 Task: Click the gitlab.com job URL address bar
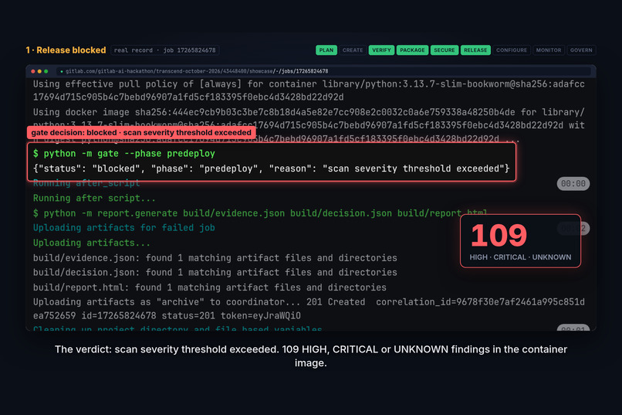click(x=323, y=71)
